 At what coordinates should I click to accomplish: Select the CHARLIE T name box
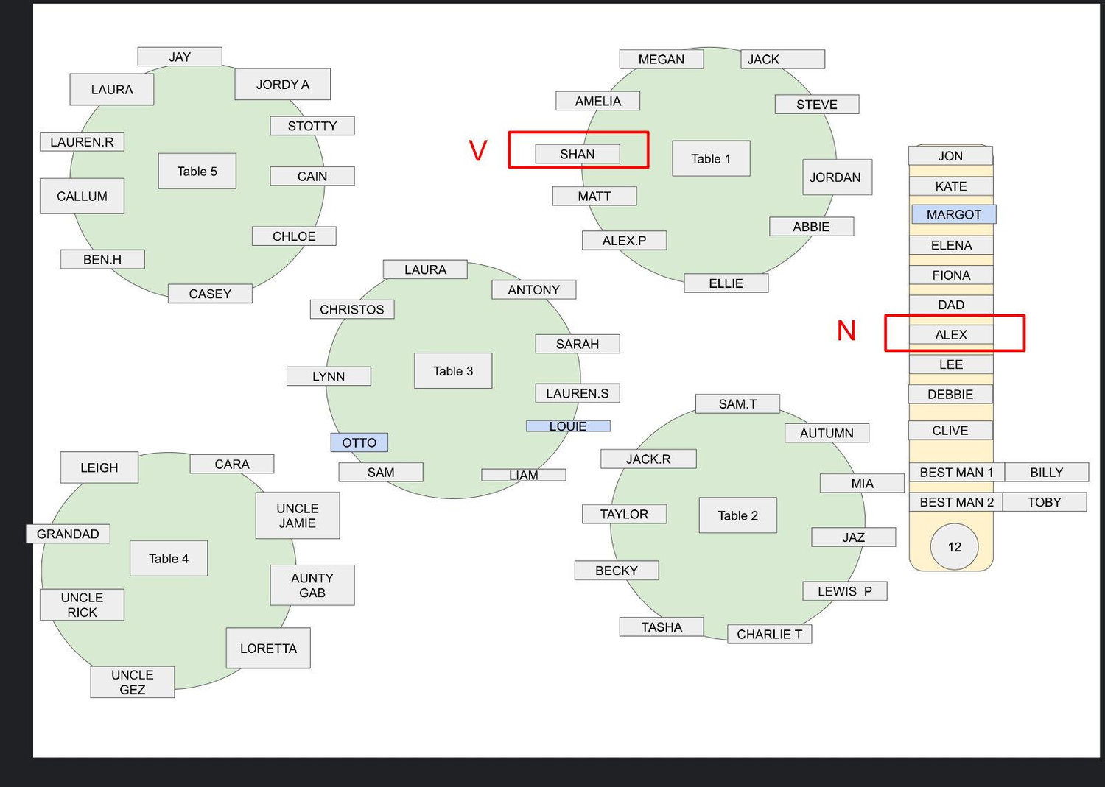click(x=770, y=634)
